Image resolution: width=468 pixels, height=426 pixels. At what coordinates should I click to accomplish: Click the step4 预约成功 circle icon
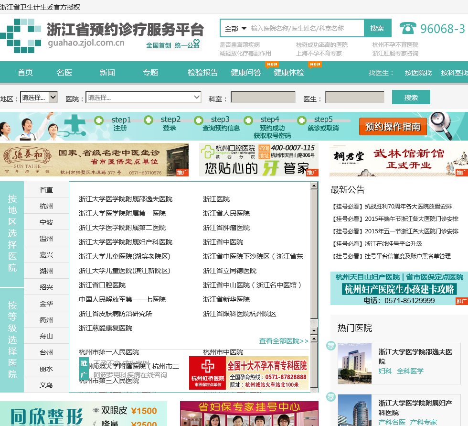point(248,120)
